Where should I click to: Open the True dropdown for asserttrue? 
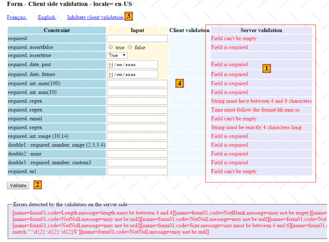pyautogui.click(x=117, y=55)
